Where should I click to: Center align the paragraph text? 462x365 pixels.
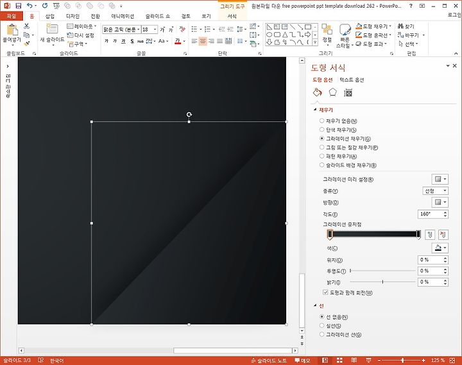click(x=203, y=41)
